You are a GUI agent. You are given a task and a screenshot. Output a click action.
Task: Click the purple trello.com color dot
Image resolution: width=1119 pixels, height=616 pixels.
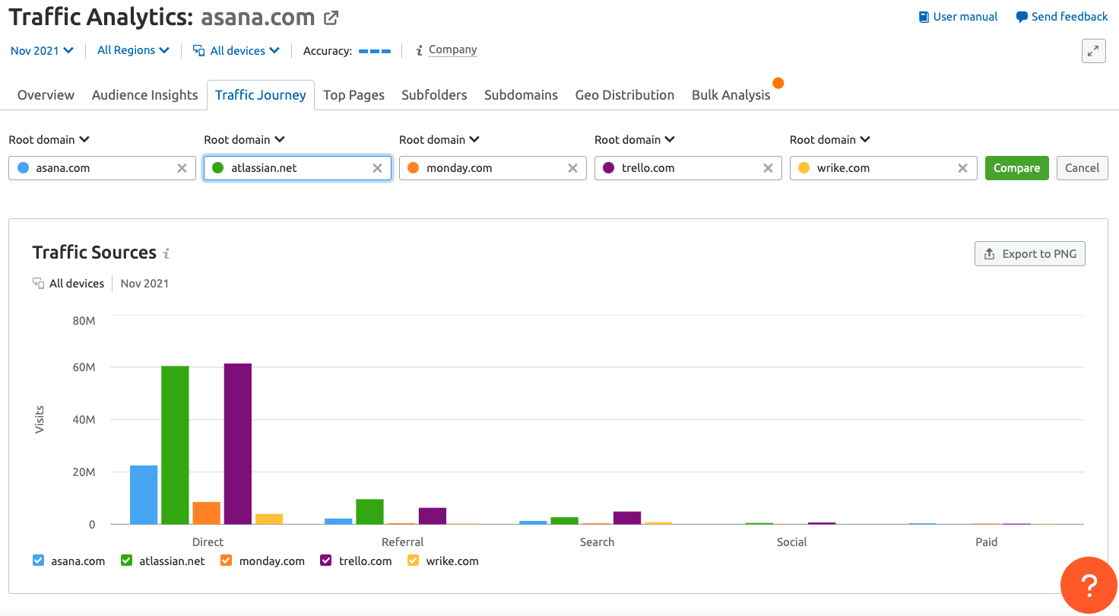coord(608,168)
